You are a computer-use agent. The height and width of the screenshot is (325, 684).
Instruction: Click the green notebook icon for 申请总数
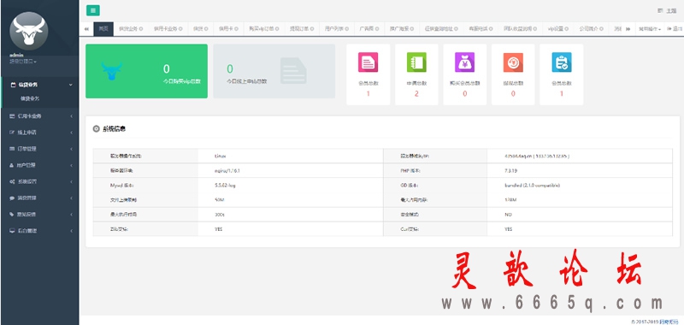point(416,62)
